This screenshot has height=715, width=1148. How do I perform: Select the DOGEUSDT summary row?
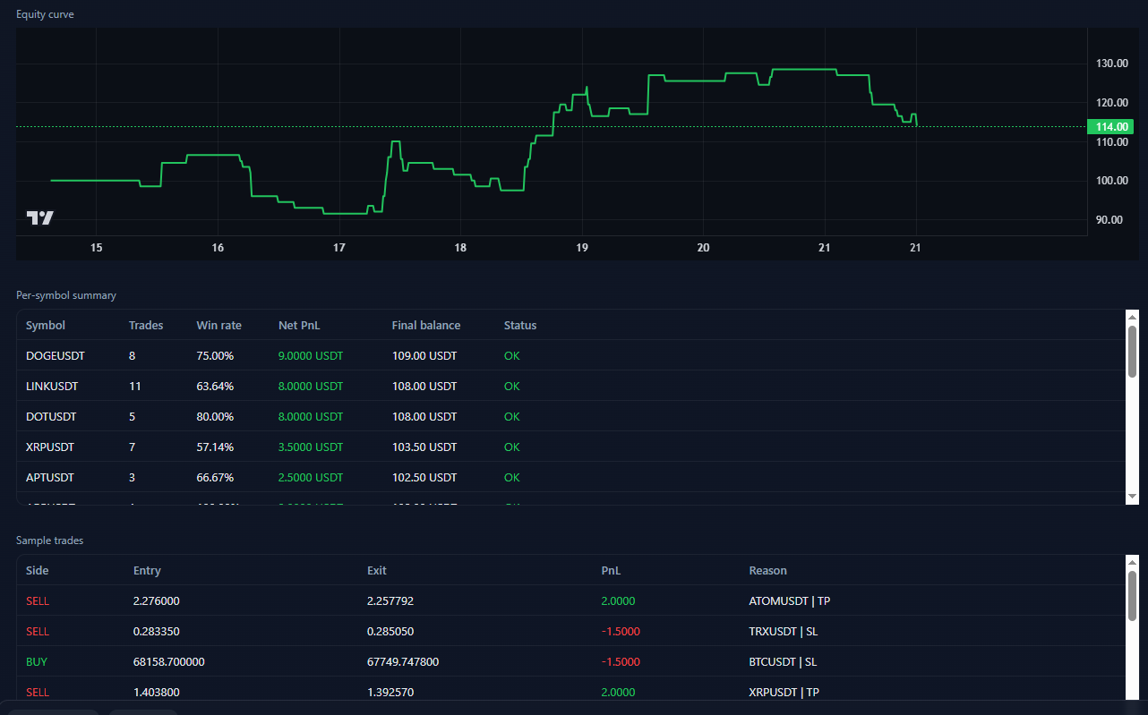(x=358, y=355)
